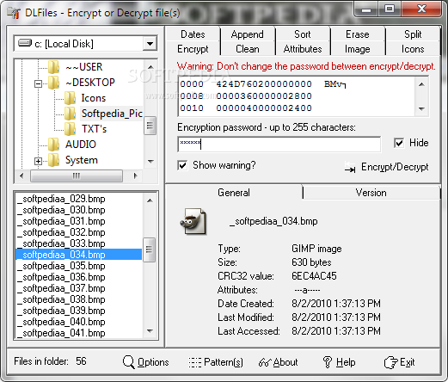Select file _softpediaa_036.bmp
Viewport: 448px width, 382px height.
coord(78,277)
